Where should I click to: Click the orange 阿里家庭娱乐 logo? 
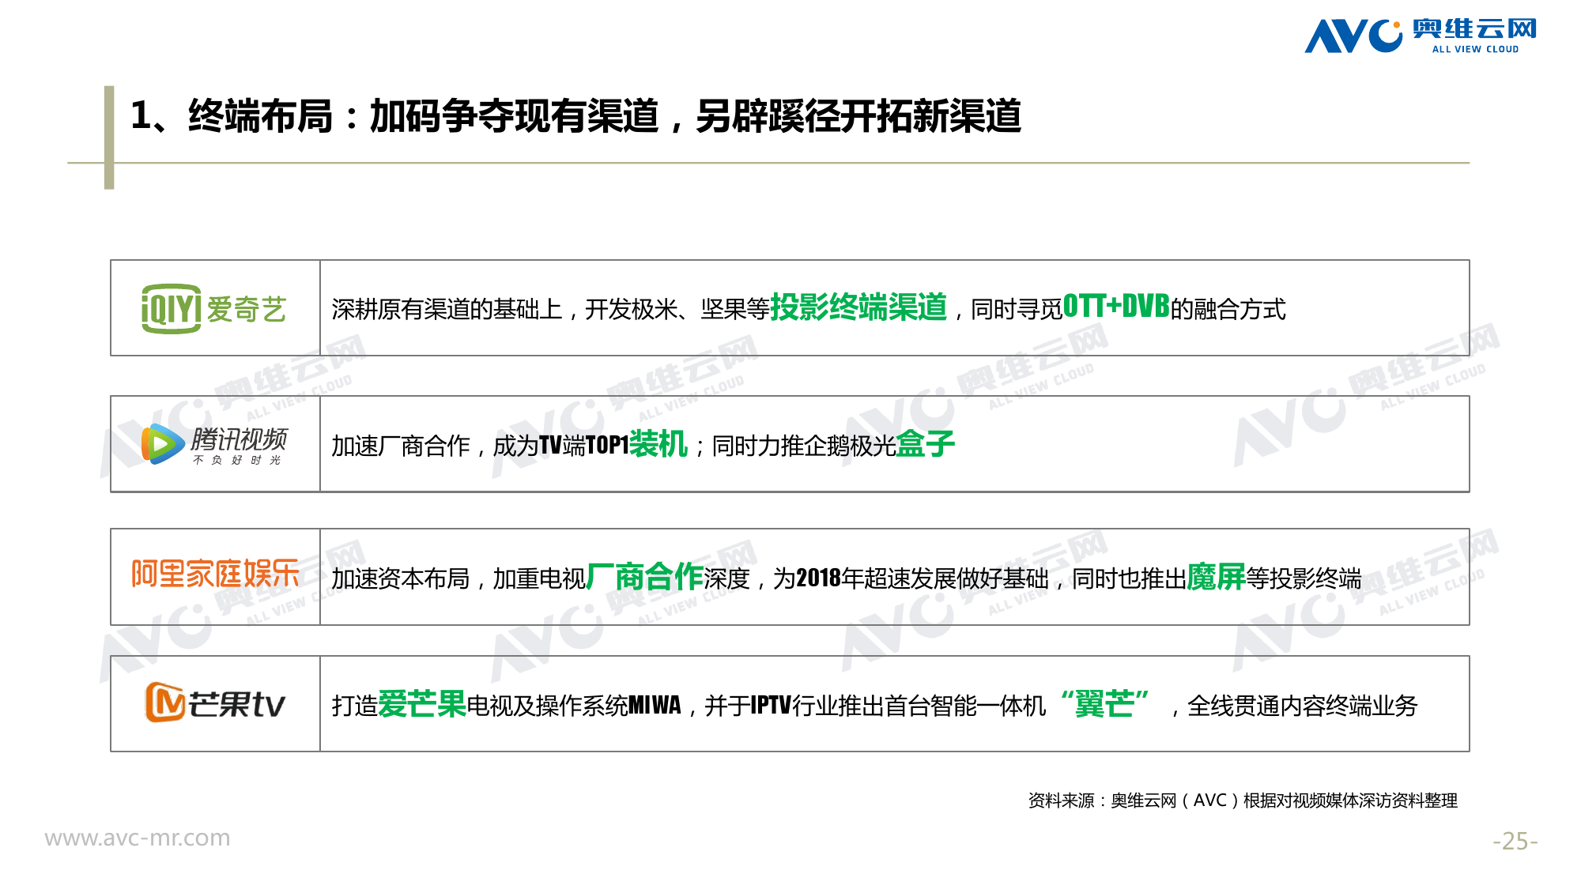pyautogui.click(x=215, y=574)
